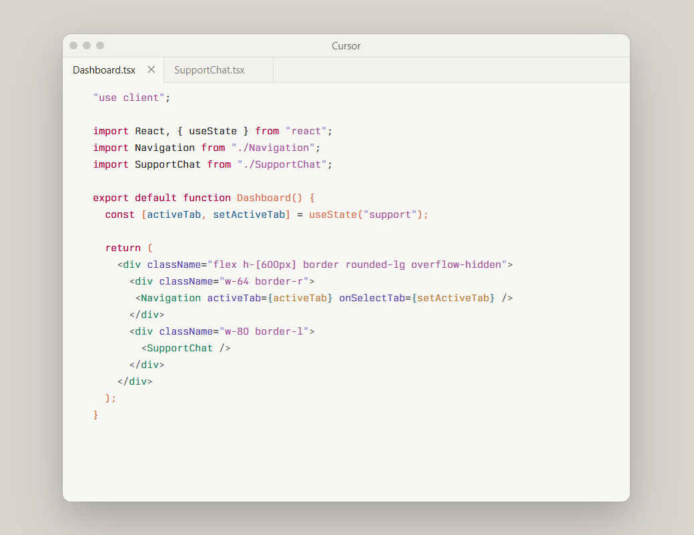The image size is (694, 535).
Task: Place cursor on the "use client" directive
Action: click(129, 98)
